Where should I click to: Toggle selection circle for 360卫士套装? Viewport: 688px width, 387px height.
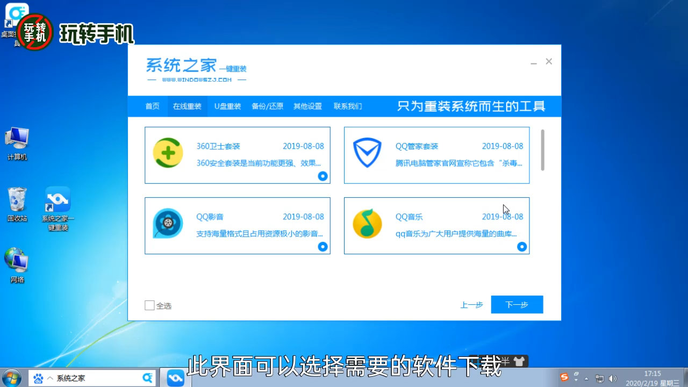click(322, 176)
